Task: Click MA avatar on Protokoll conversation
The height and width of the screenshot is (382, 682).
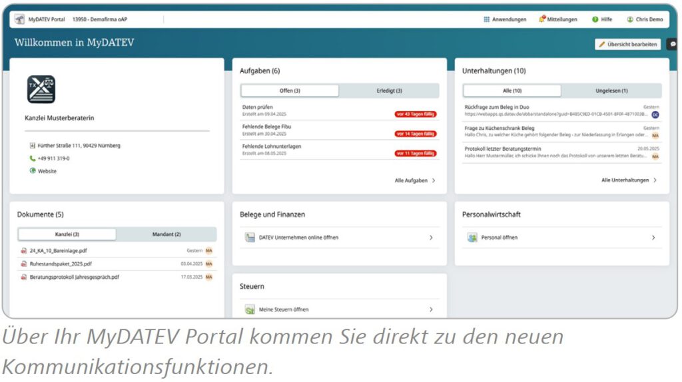Action: tap(655, 156)
